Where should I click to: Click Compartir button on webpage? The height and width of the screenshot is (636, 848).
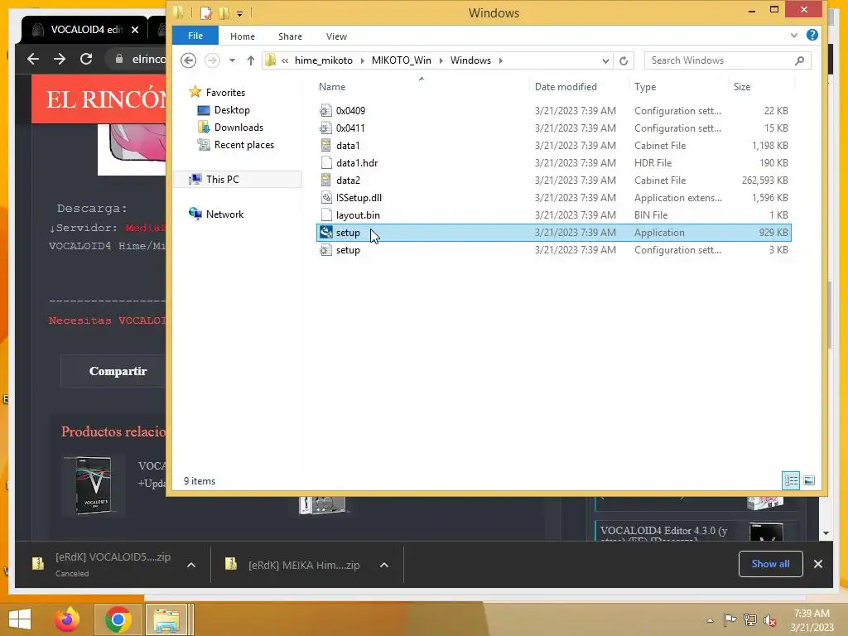click(118, 371)
